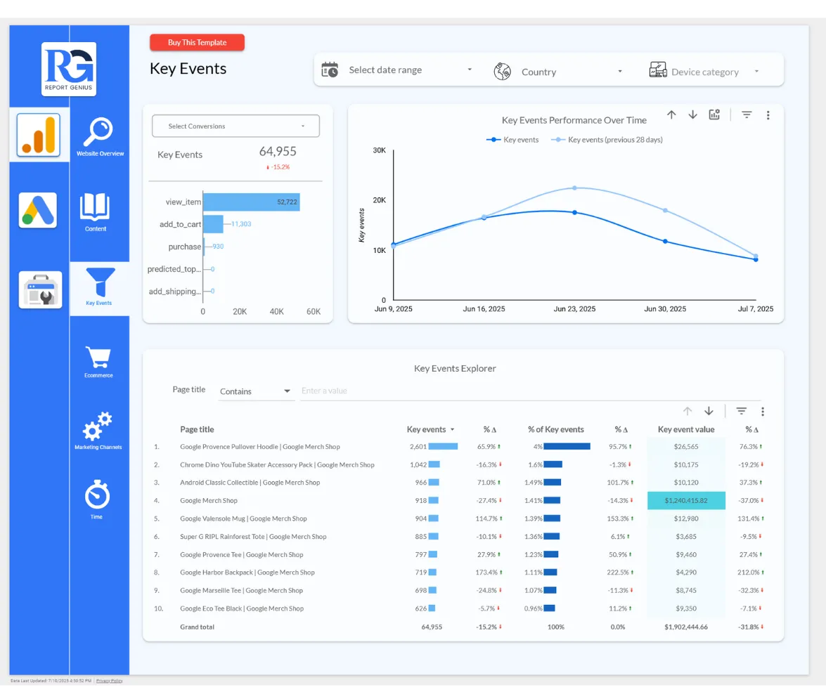Click the $1,902,444.66 grand total value
The width and height of the screenshot is (826, 692).
coord(686,627)
